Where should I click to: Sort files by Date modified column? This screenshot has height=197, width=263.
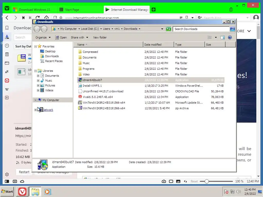[158, 45]
